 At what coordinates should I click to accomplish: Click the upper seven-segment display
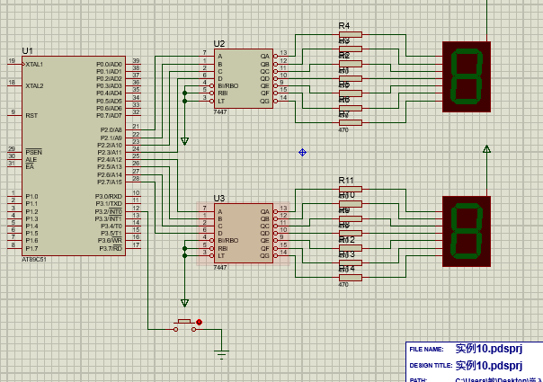pos(467,76)
